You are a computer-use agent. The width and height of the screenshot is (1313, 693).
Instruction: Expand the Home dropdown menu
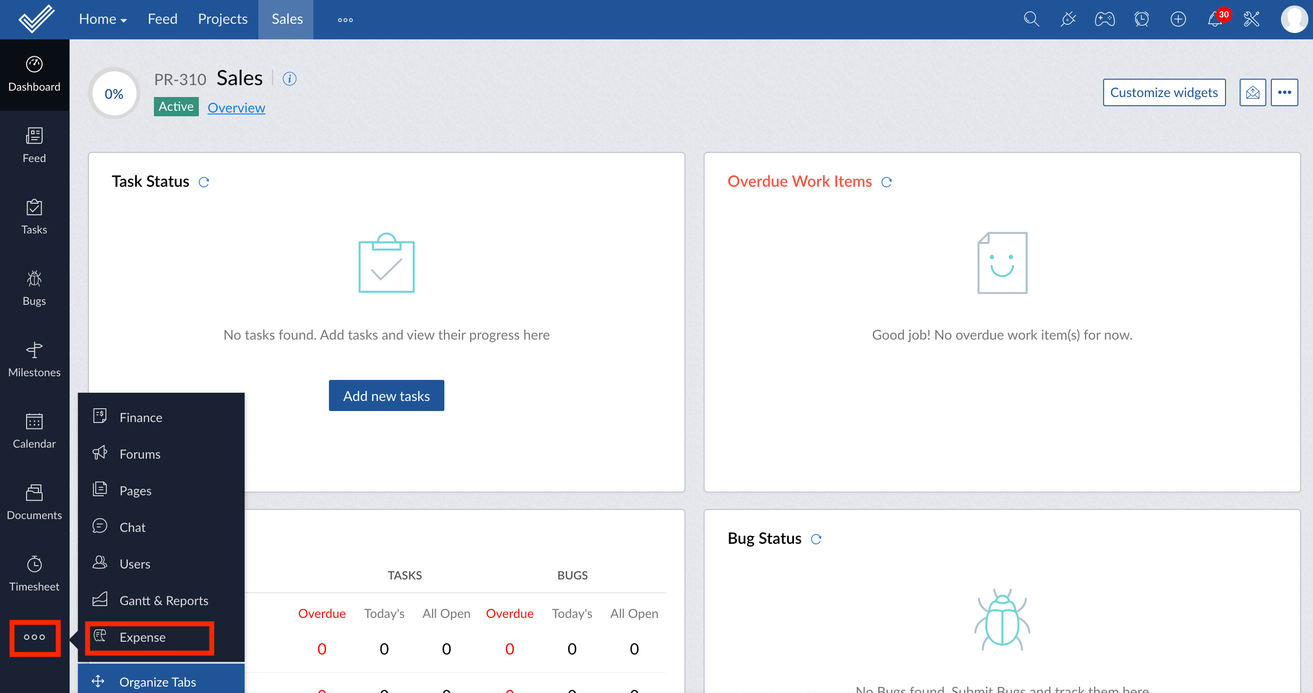(103, 19)
